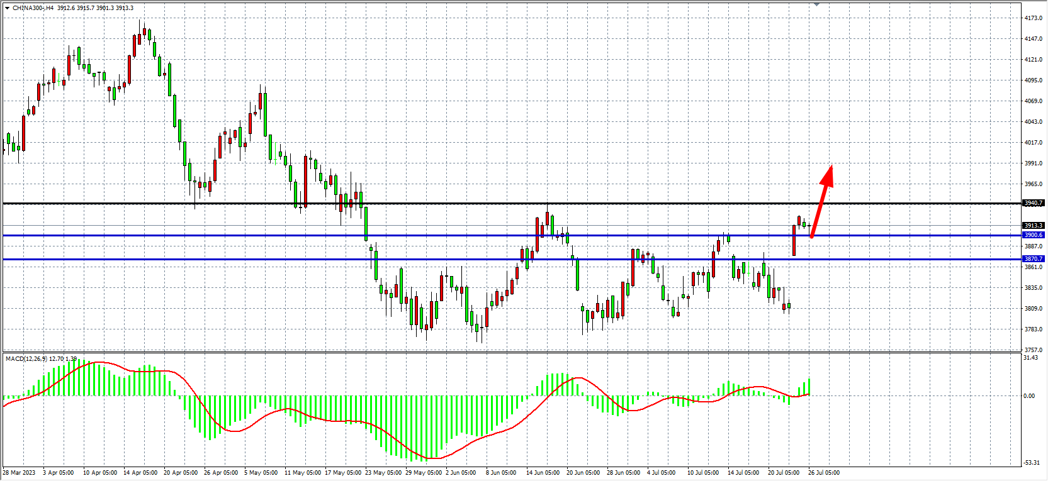Click the current price 3913.3 label
The image size is (1048, 481).
point(1033,225)
